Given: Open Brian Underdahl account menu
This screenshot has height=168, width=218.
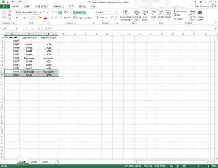Looking at the screenshot, I should 202,6.
